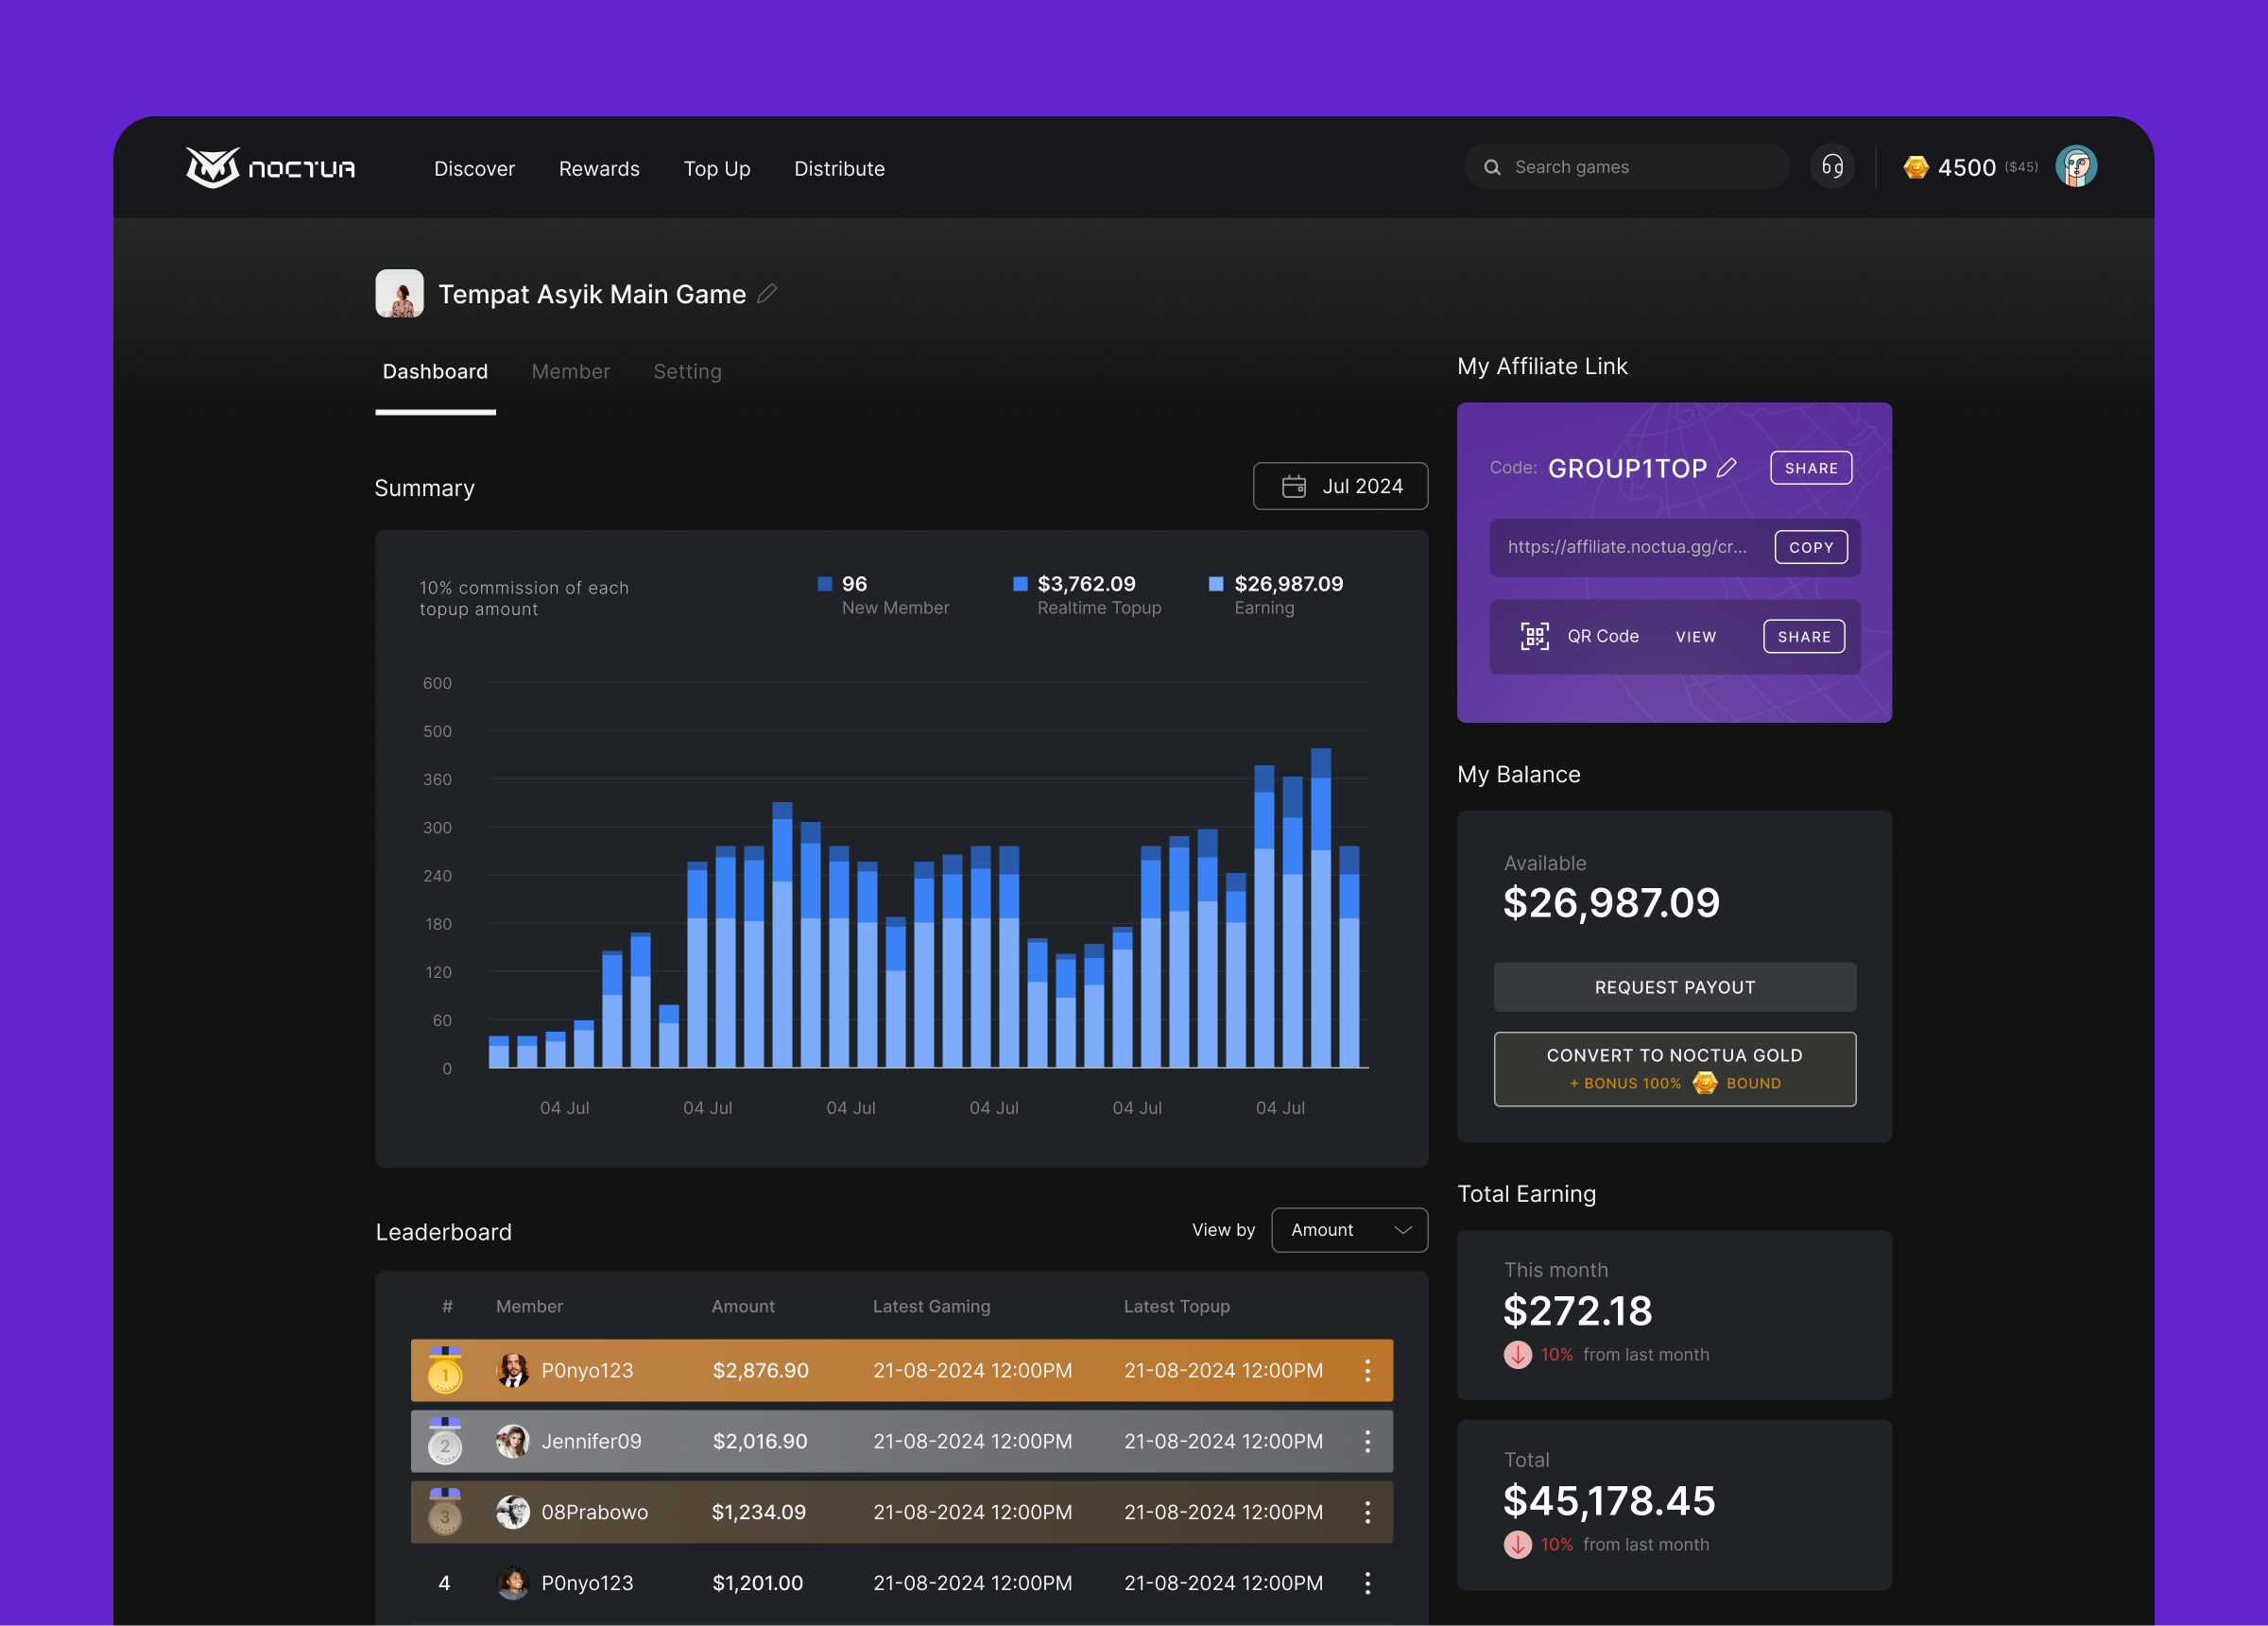Open the Jul 2024 date selector

coord(1340,486)
